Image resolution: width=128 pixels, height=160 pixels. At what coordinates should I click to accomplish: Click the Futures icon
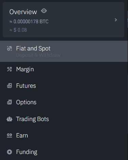point(9,86)
